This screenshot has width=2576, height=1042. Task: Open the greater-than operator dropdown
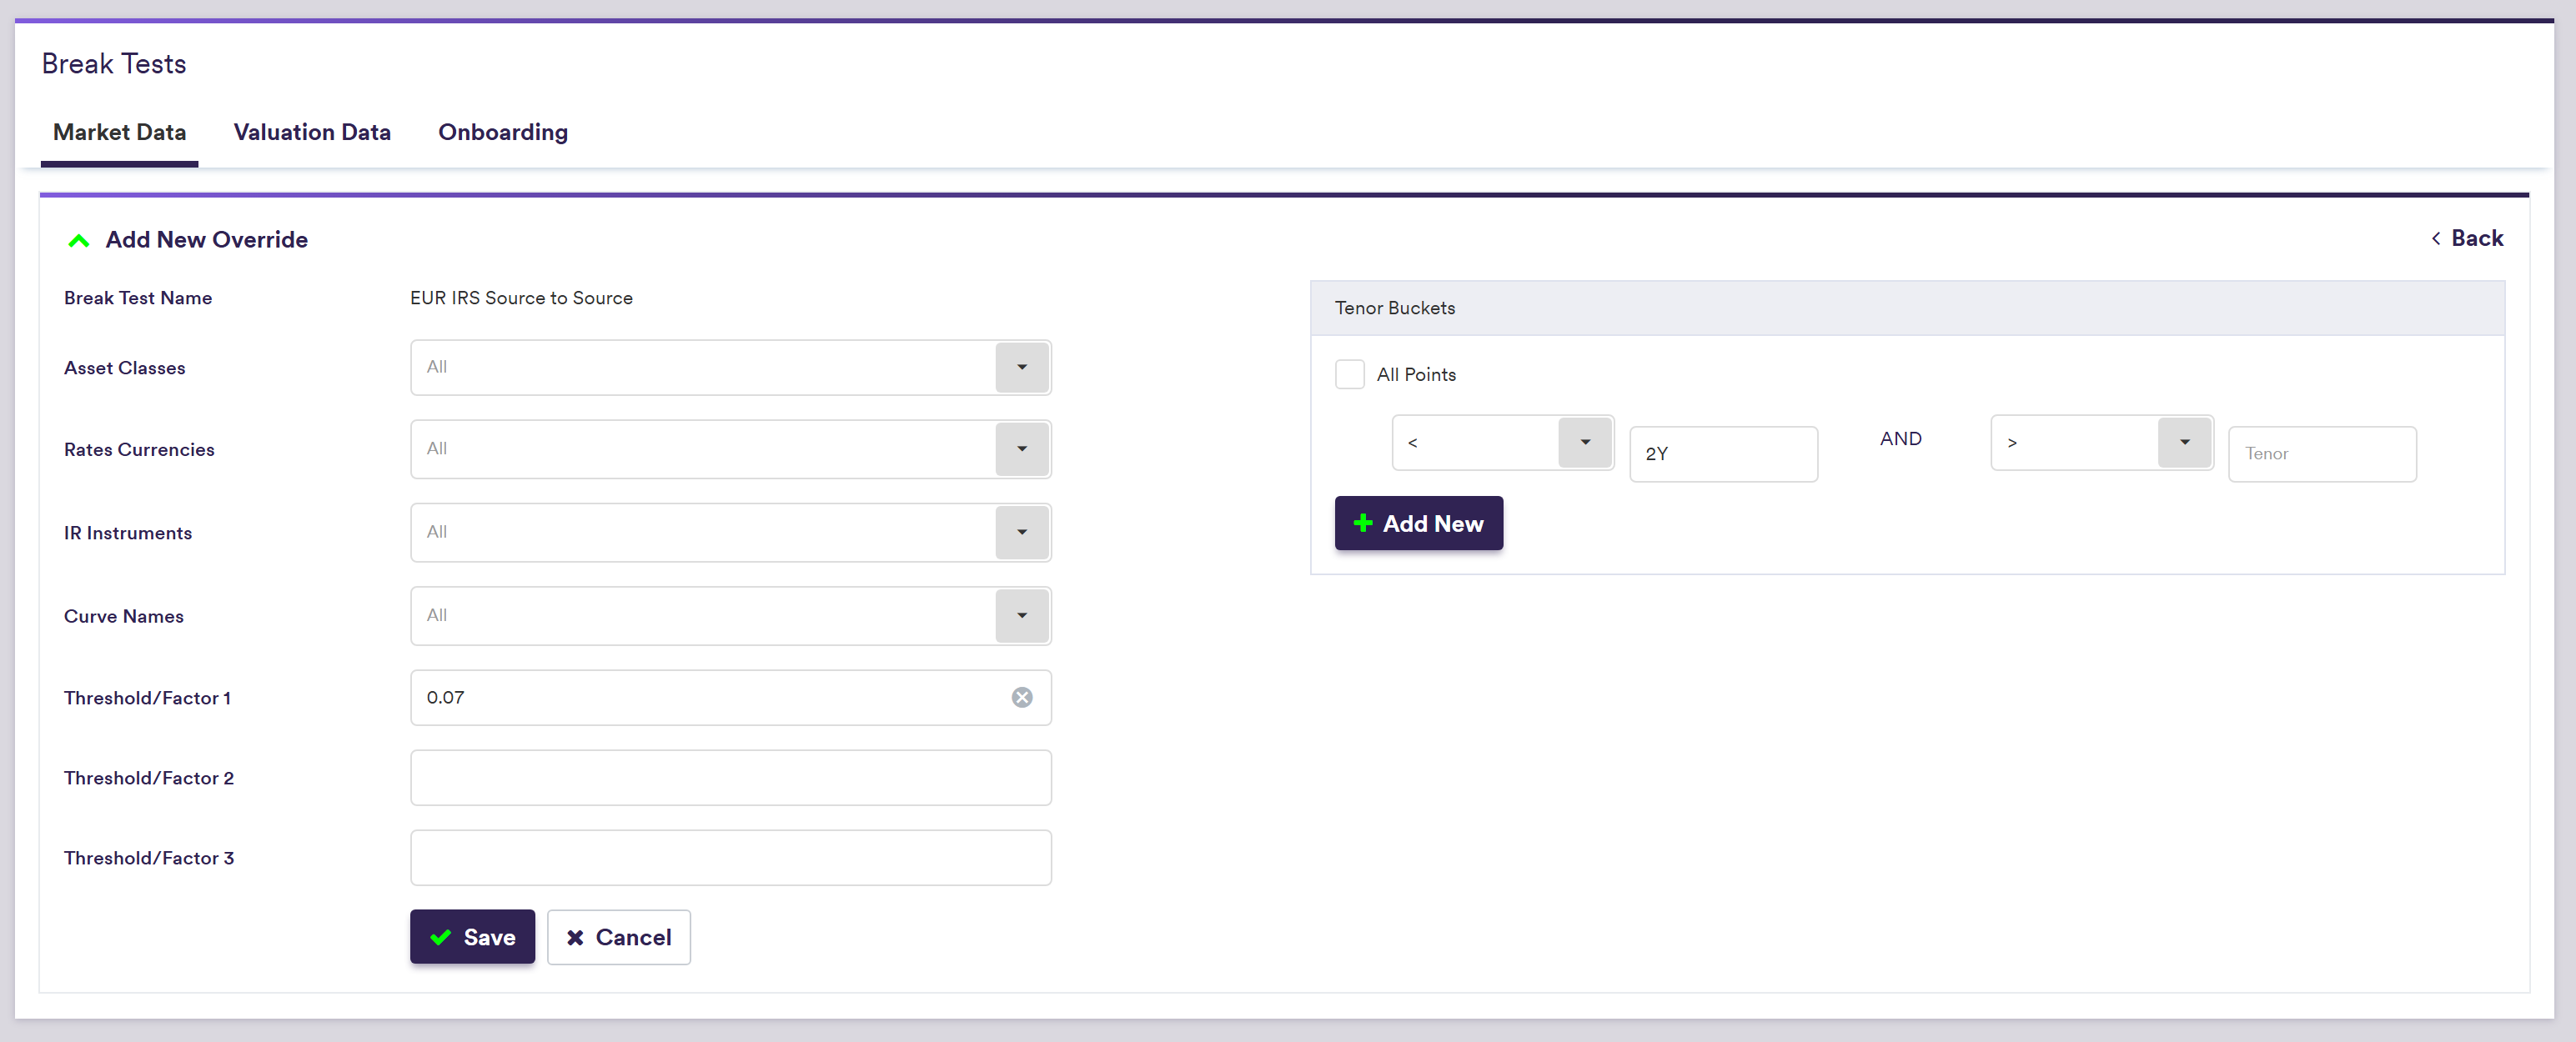point(2183,442)
